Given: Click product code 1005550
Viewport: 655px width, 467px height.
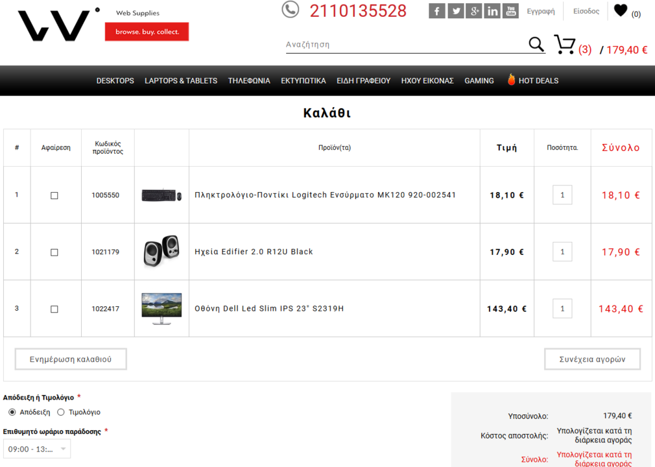Looking at the screenshot, I should point(105,195).
